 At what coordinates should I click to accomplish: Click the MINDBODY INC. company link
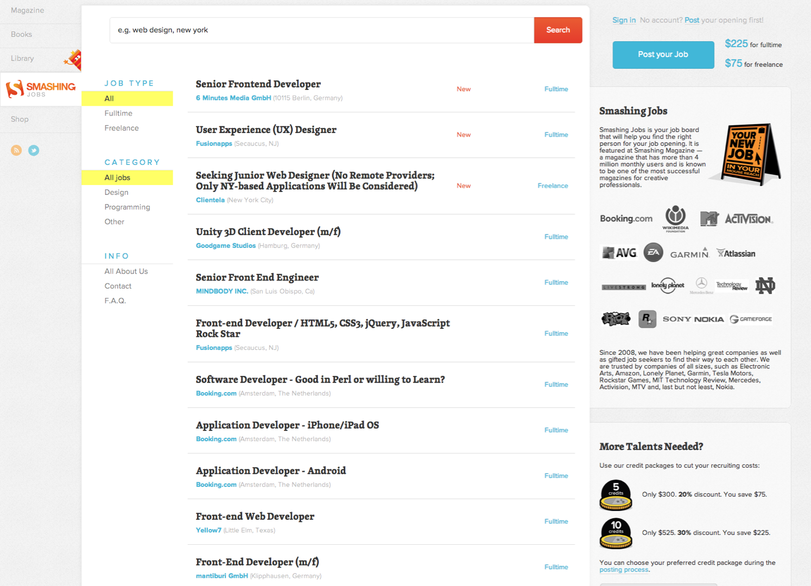222,291
